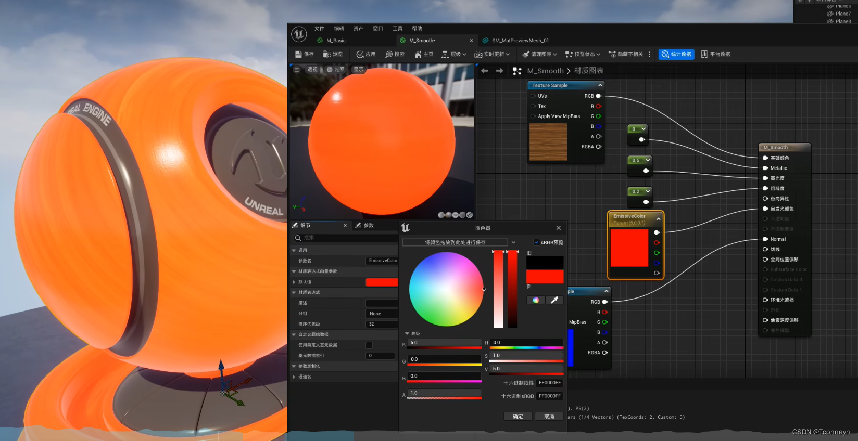Click the 实时更新 live update button
The image size is (858, 441).
[x=493, y=54]
